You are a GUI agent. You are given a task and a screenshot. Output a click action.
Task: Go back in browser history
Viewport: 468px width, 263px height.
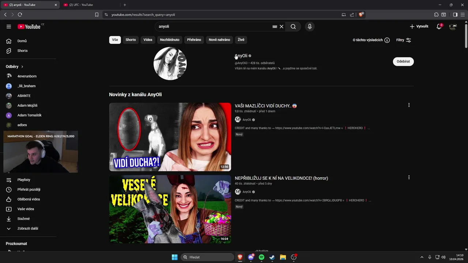[5, 15]
